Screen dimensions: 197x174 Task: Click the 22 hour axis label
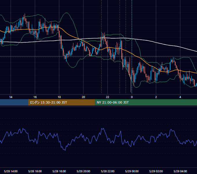[107, 97]
